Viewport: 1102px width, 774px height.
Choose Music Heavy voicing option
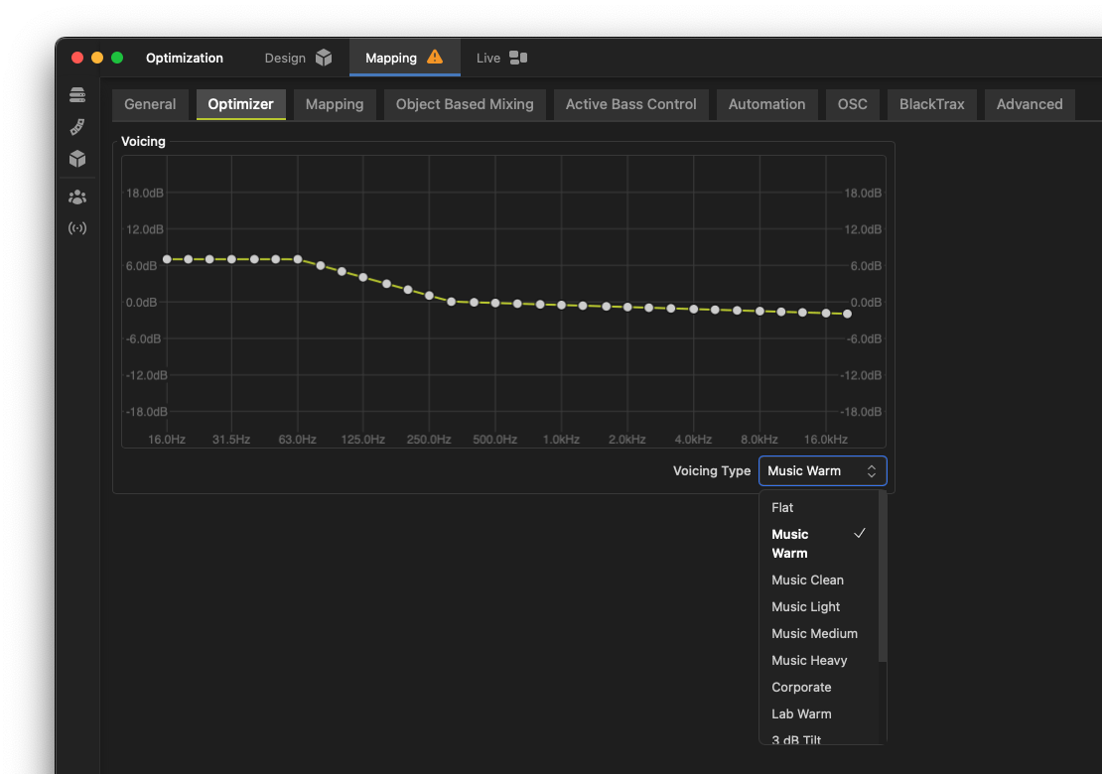point(809,660)
